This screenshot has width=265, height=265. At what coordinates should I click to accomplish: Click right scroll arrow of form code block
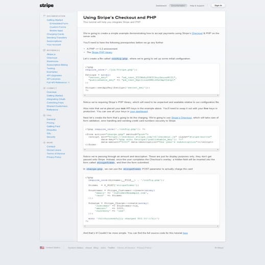tap(218, 150)
